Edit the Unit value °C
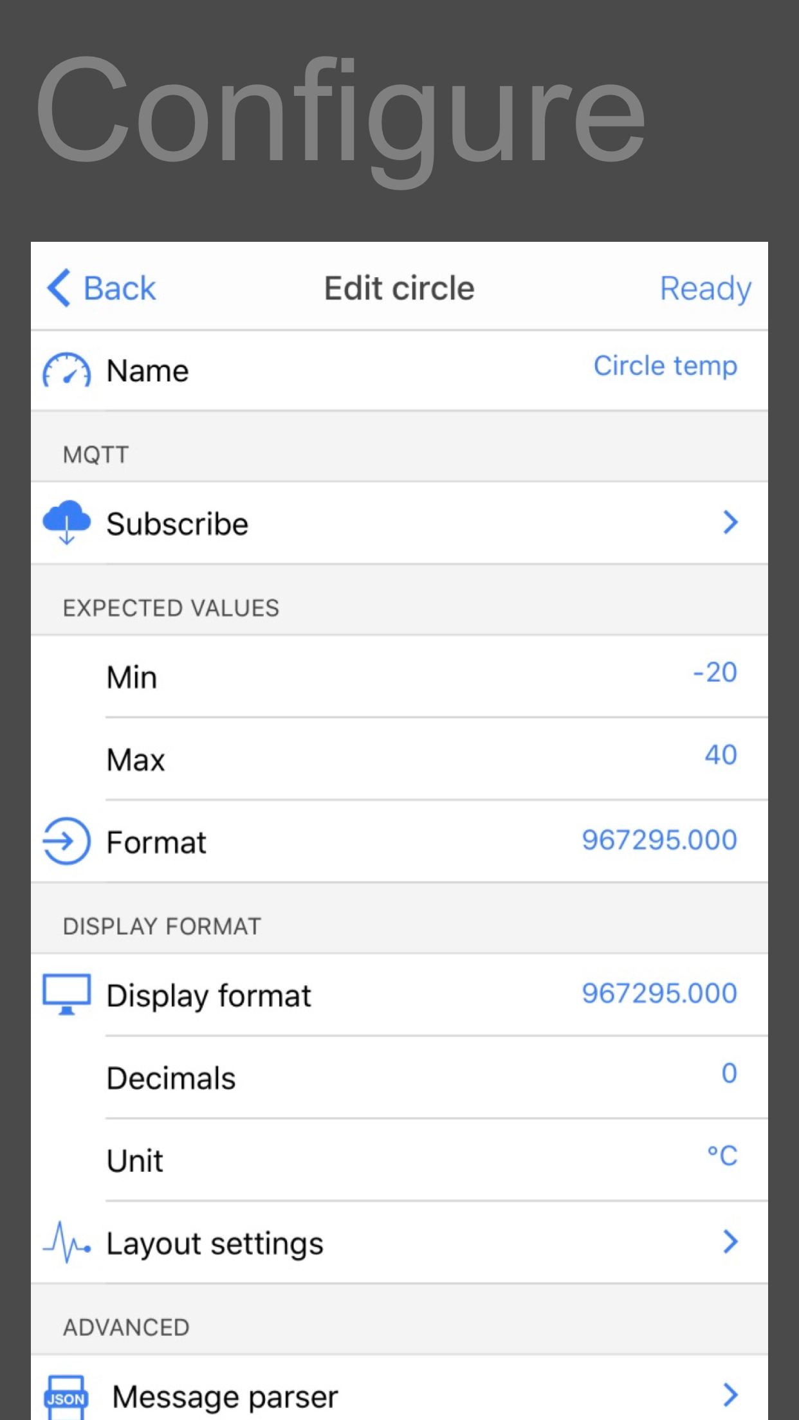This screenshot has width=799, height=1420. click(x=722, y=1156)
